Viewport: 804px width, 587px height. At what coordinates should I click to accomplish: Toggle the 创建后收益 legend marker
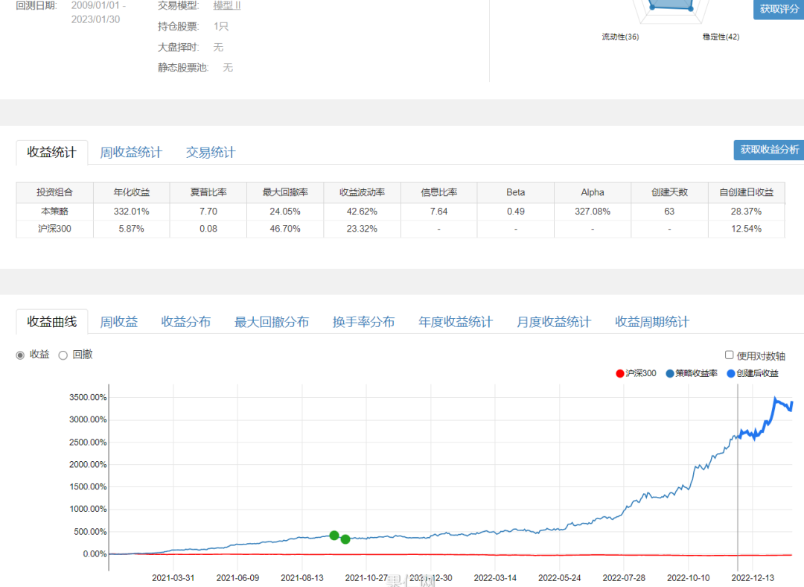[731, 373]
